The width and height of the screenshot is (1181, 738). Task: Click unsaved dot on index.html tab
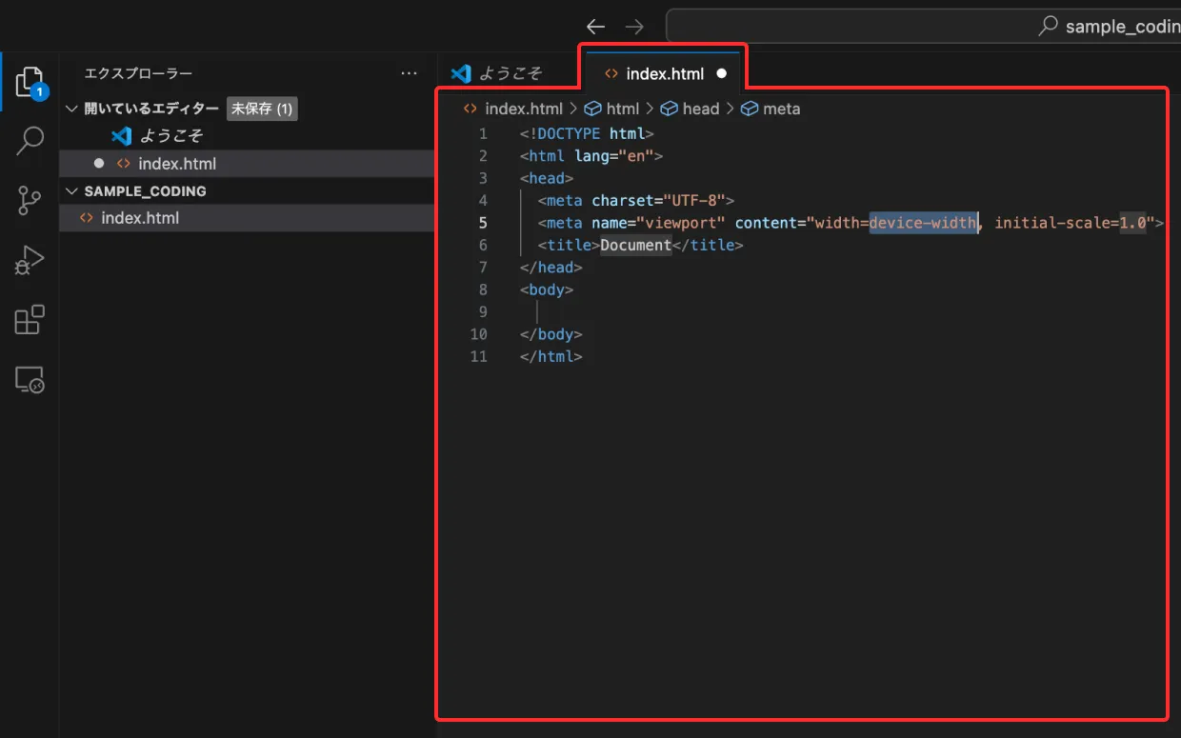click(722, 73)
